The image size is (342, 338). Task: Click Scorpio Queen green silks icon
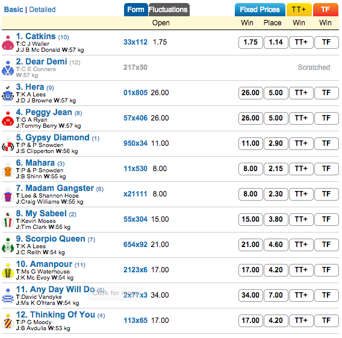pos(8,245)
